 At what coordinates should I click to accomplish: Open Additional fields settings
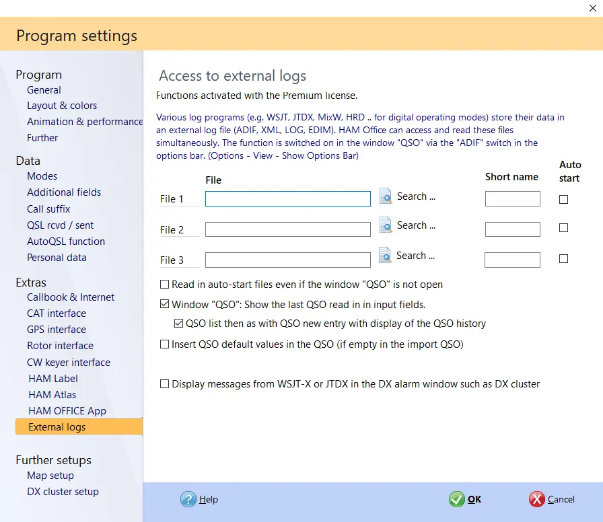pyautogui.click(x=64, y=192)
